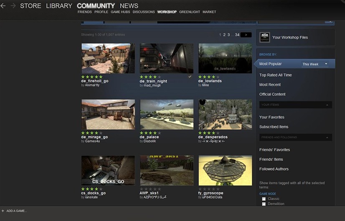This screenshot has height=221, width=345.
Task: Open author Animal1ty's profile
Action: click(x=92, y=85)
